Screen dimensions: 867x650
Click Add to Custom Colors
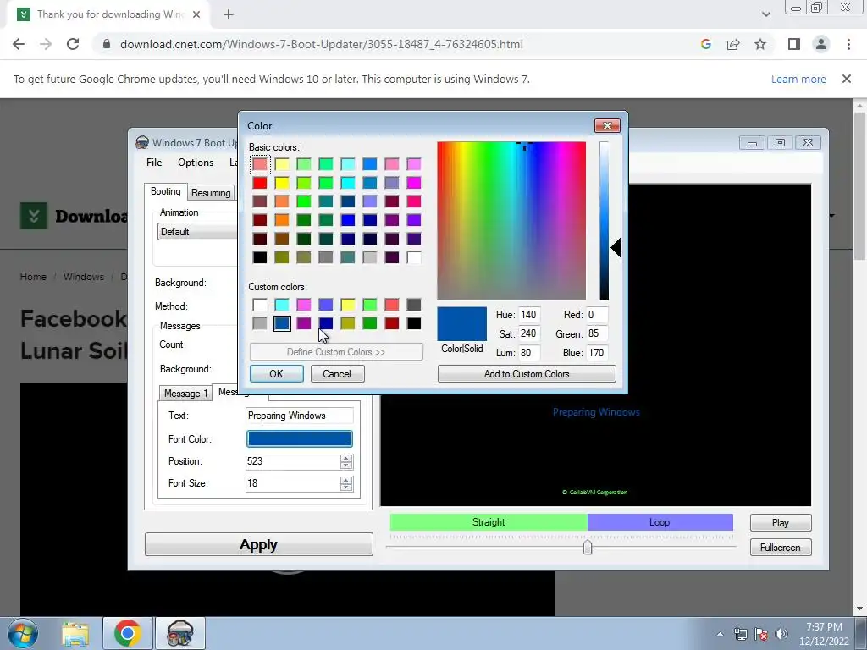pyautogui.click(x=527, y=373)
